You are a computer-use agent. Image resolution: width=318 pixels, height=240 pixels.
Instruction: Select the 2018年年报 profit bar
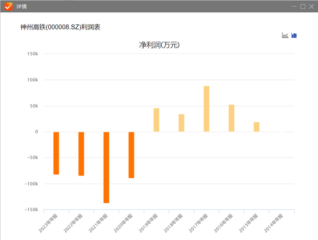181,123
